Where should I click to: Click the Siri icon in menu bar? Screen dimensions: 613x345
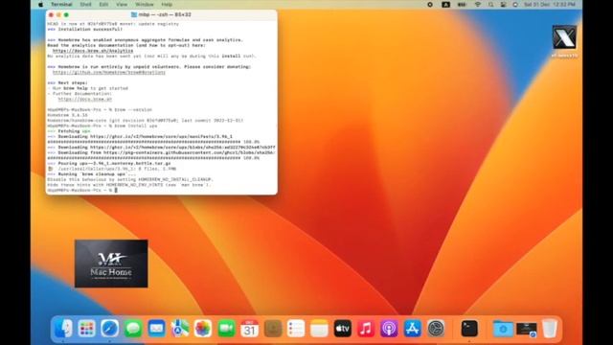coord(515,4)
